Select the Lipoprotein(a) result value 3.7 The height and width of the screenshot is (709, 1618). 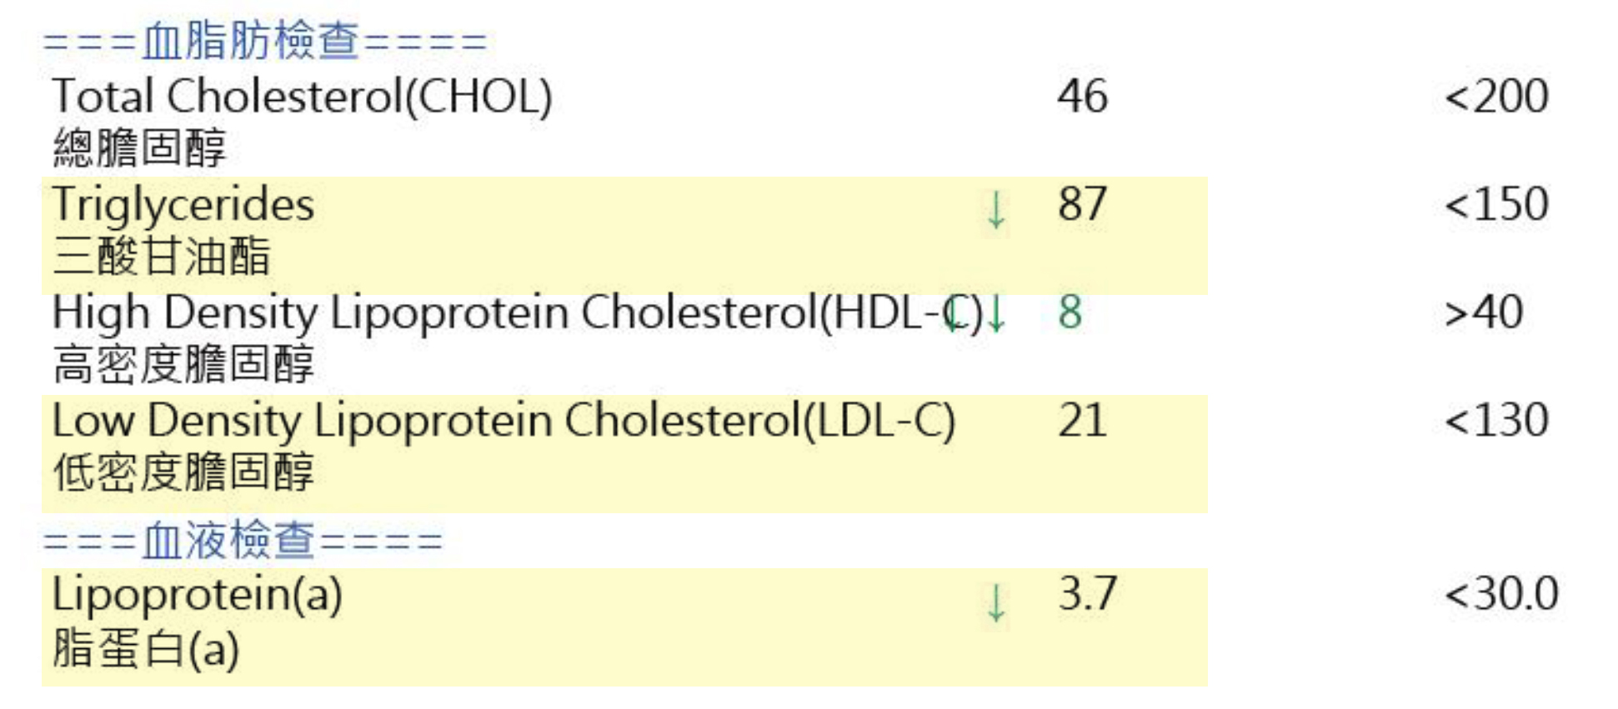tap(1087, 594)
